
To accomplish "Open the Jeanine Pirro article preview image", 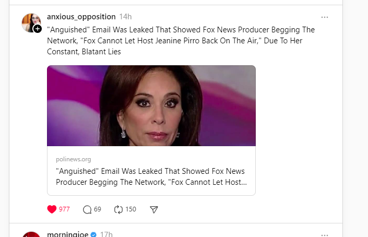I will (151, 105).
